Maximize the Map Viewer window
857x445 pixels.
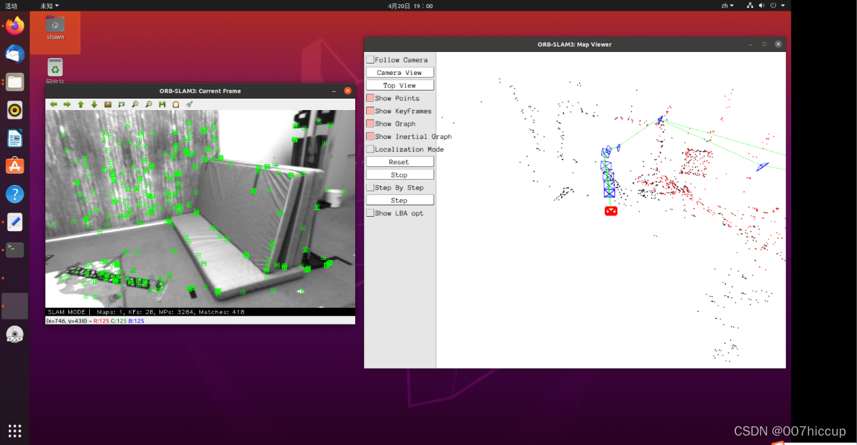click(x=764, y=44)
